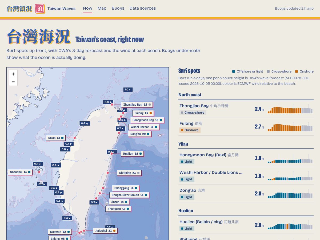Open the Shitiping 2.3 map label
Screen dimensions: 320x240
coord(129,173)
